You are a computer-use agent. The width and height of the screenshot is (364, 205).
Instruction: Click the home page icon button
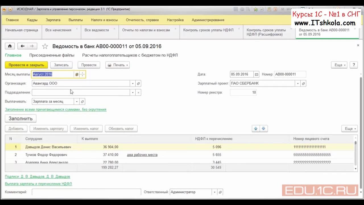tap(10, 46)
